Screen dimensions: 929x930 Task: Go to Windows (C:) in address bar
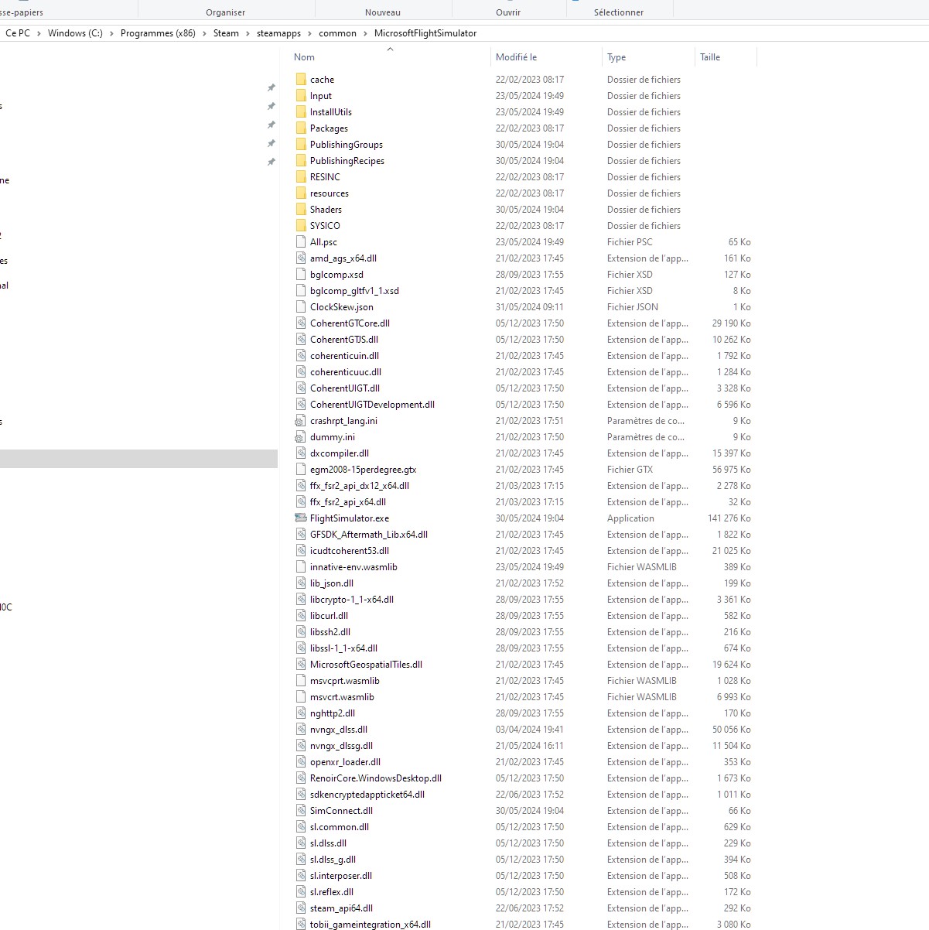(x=75, y=33)
